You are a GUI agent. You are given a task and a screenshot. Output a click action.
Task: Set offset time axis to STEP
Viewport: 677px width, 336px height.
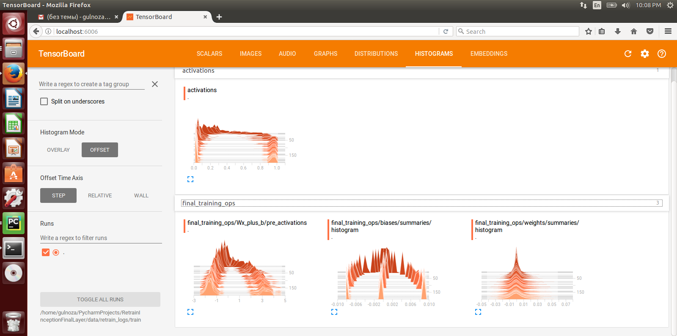click(x=58, y=196)
